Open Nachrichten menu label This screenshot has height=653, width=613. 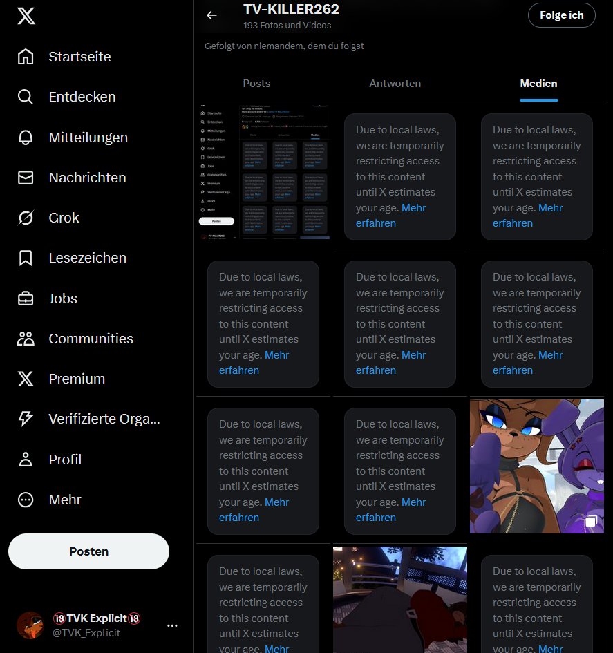coord(88,178)
